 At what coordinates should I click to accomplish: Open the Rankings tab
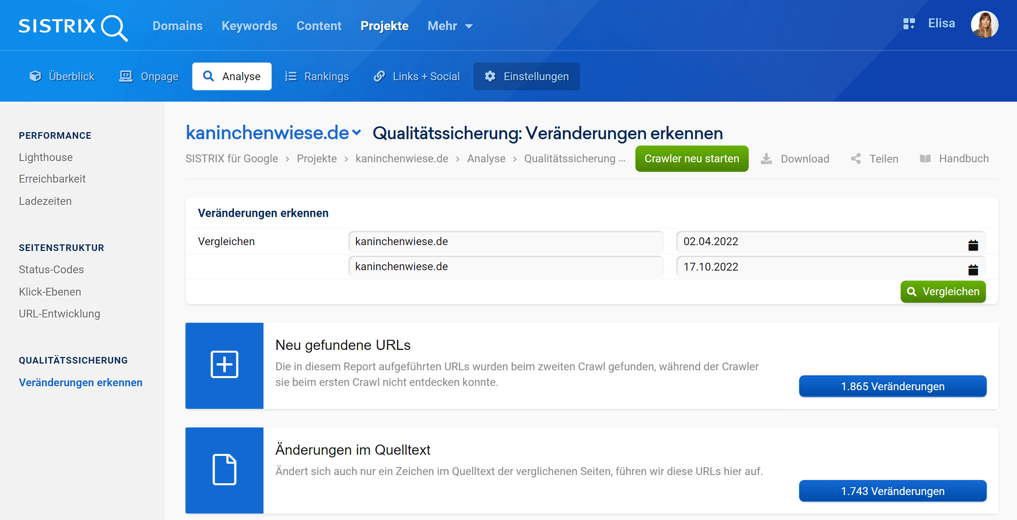pyautogui.click(x=317, y=76)
